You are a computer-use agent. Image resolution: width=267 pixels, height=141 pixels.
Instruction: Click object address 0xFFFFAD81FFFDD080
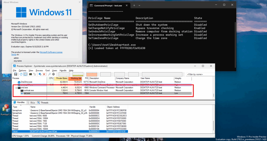pos(117,129)
